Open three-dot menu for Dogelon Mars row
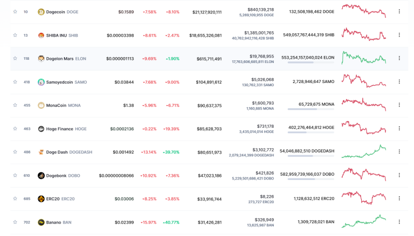414x236 pixels. (x=399, y=58)
